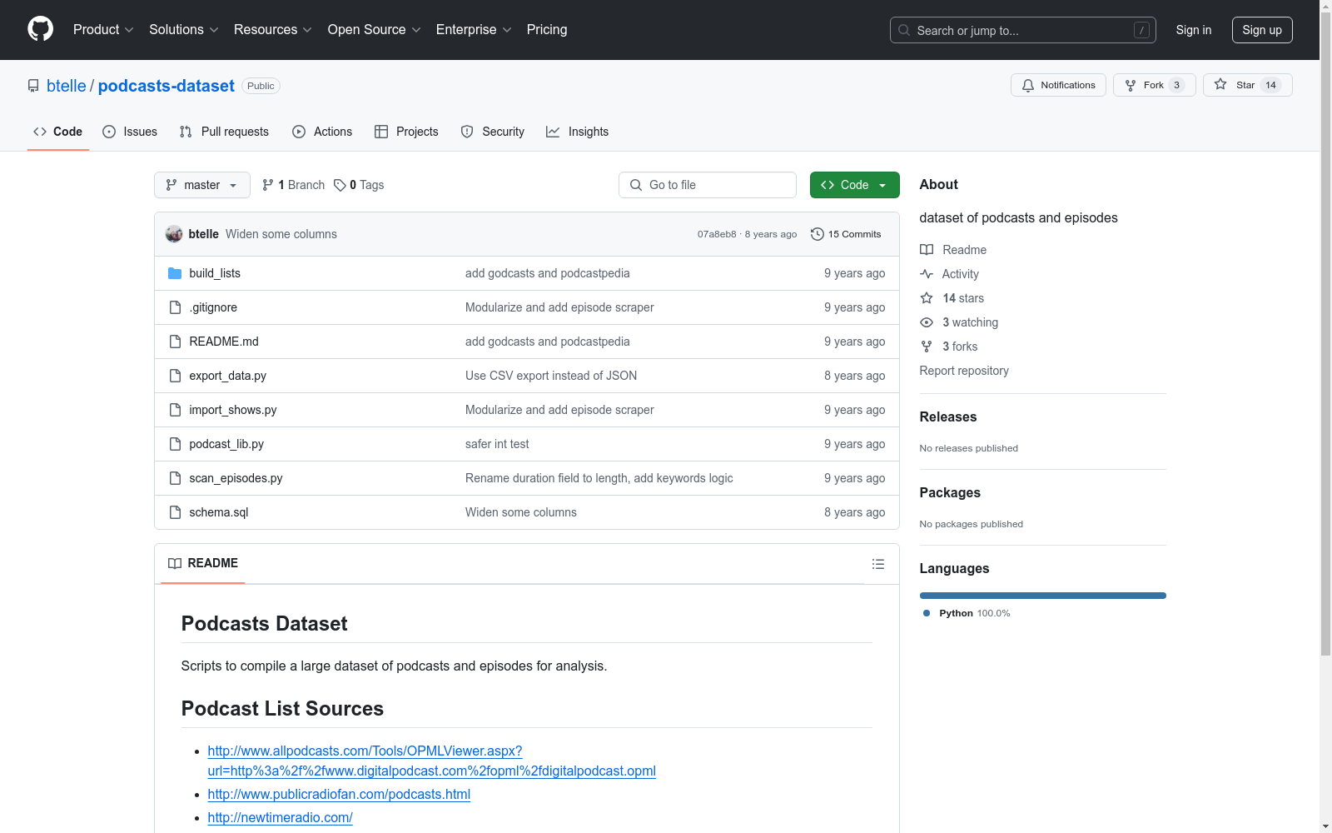1332x833 pixels.
Task: Star the podcasts-dataset repository
Action: 1247,85
